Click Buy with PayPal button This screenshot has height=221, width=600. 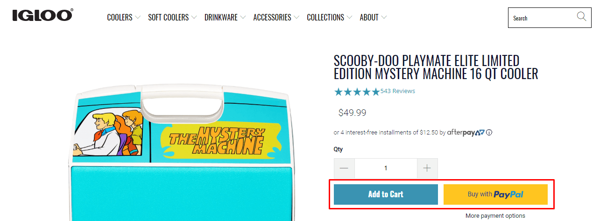tap(495, 194)
